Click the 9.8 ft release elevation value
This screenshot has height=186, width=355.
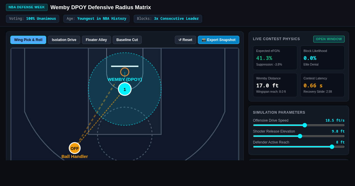[338, 131]
